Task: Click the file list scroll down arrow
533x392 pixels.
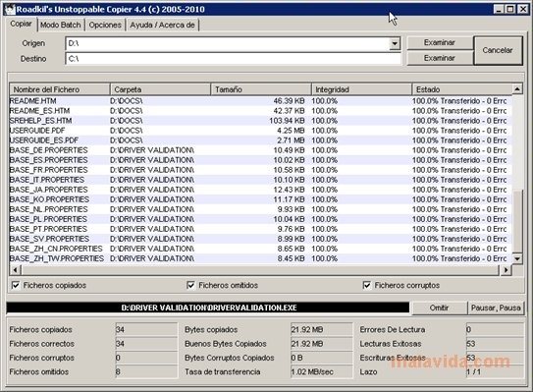Action: 517,258
